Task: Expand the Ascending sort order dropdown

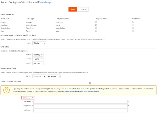Action: click(x=54, y=76)
